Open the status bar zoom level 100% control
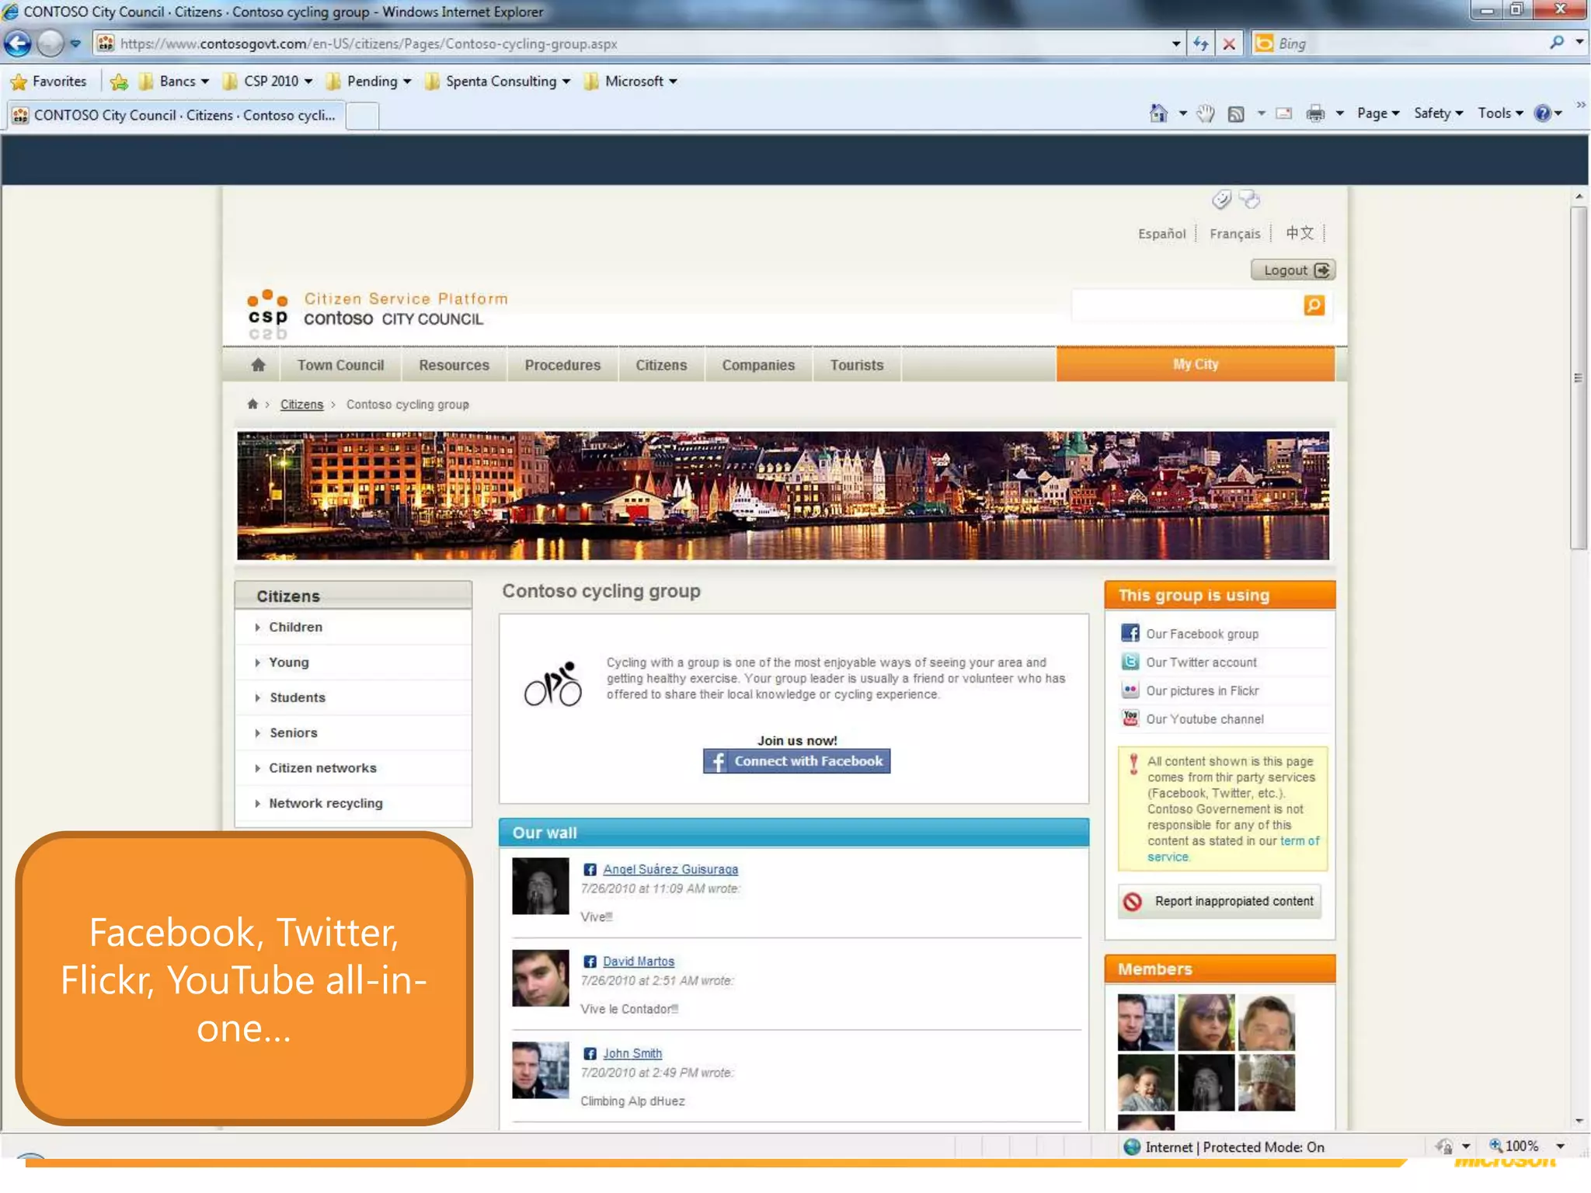 click(1525, 1146)
